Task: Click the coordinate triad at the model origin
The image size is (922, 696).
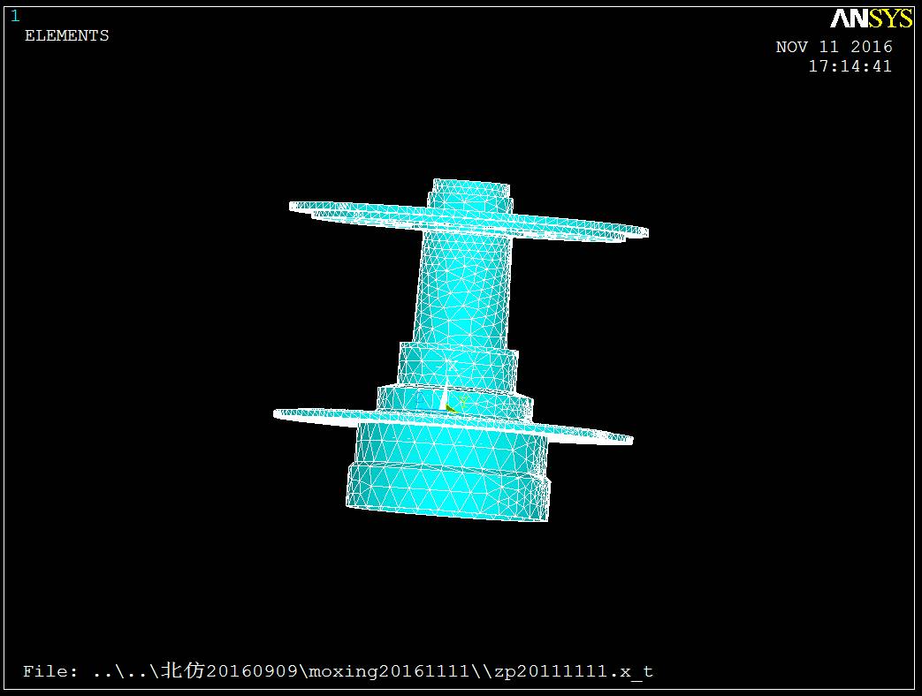Action: [x=445, y=399]
